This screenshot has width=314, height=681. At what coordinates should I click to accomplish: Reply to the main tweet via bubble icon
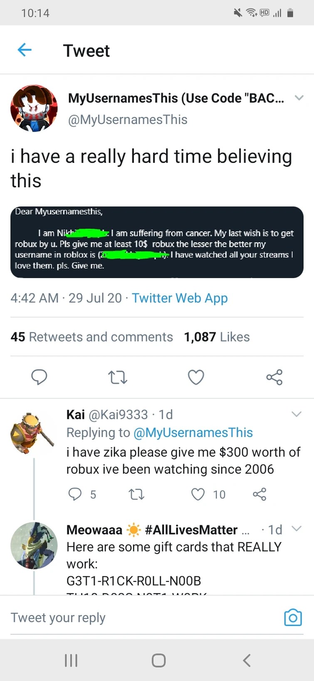39,377
